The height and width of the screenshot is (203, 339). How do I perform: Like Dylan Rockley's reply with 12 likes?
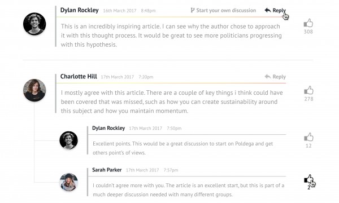pos(308,137)
